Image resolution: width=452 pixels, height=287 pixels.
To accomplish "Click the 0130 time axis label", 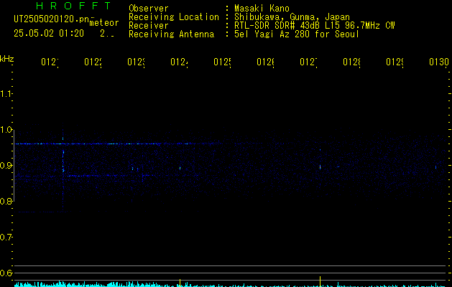I will [439, 62].
